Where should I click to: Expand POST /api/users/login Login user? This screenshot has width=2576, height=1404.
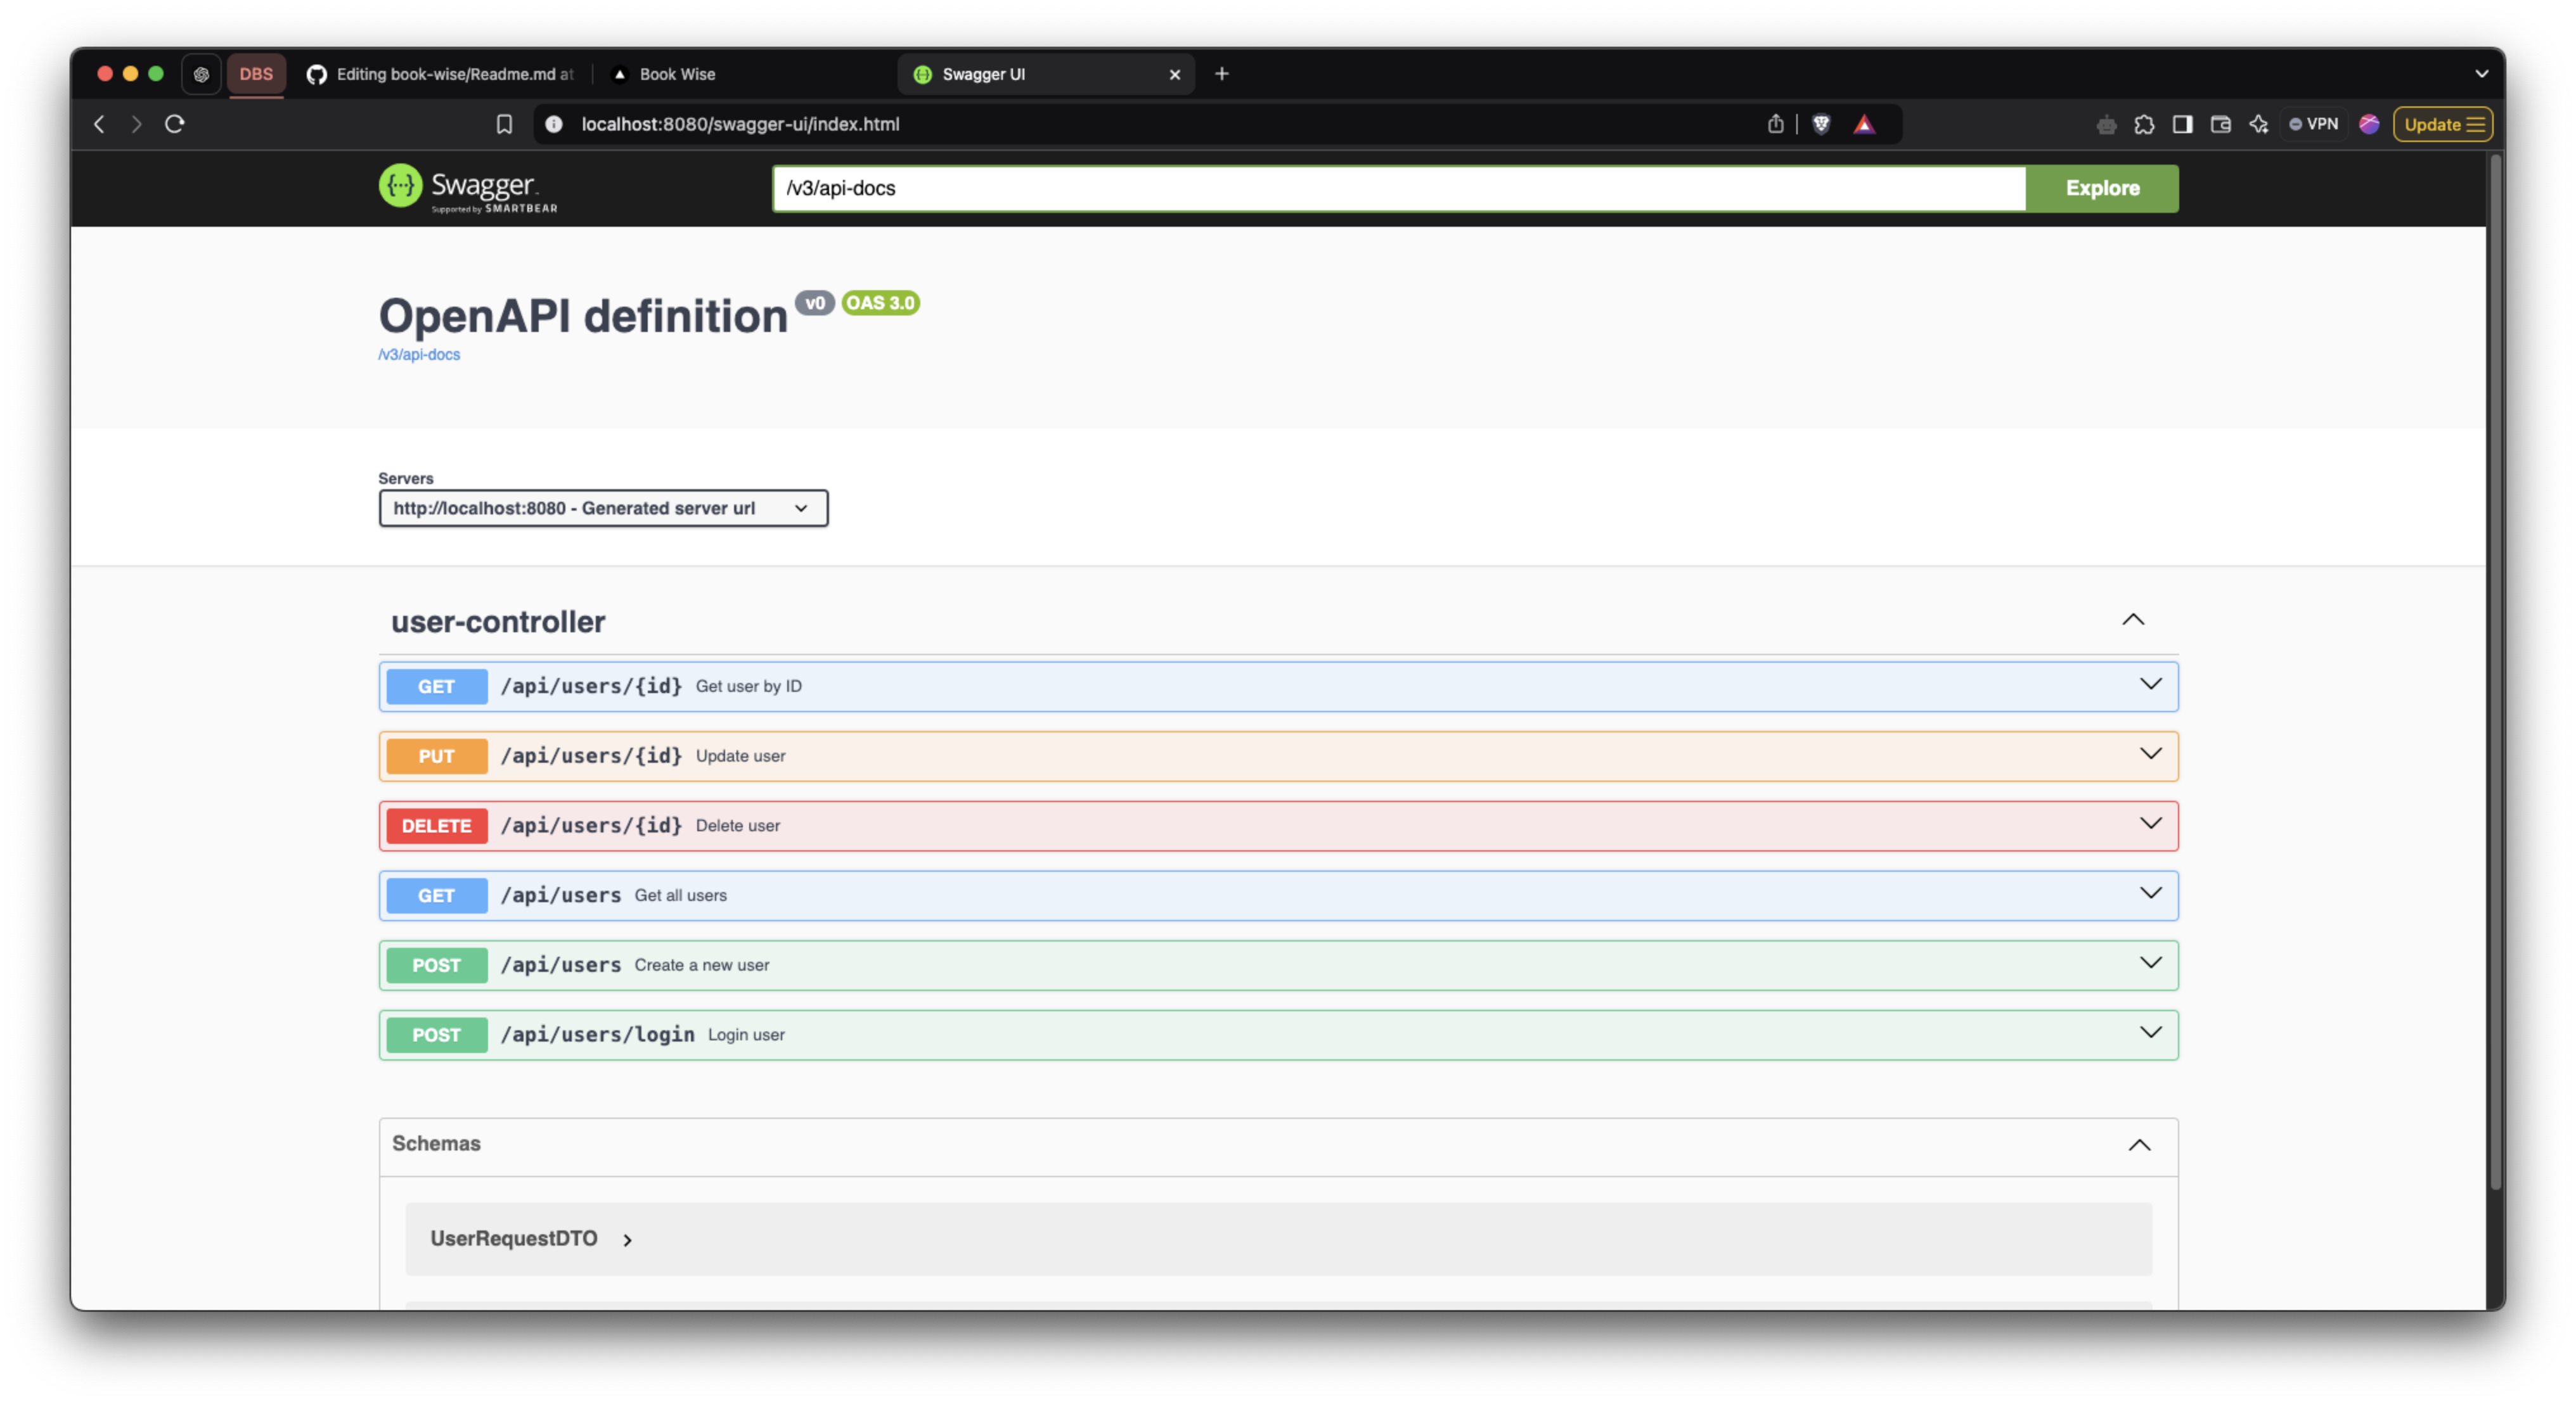pyautogui.click(x=1278, y=1034)
